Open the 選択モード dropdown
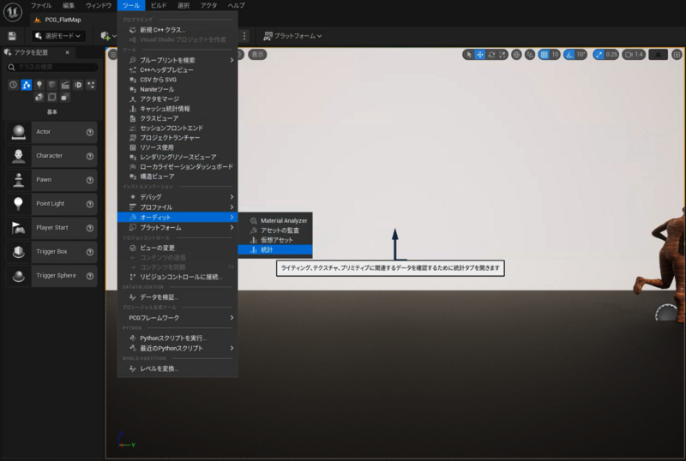Viewport: 686px width, 461px height. pyautogui.click(x=58, y=36)
